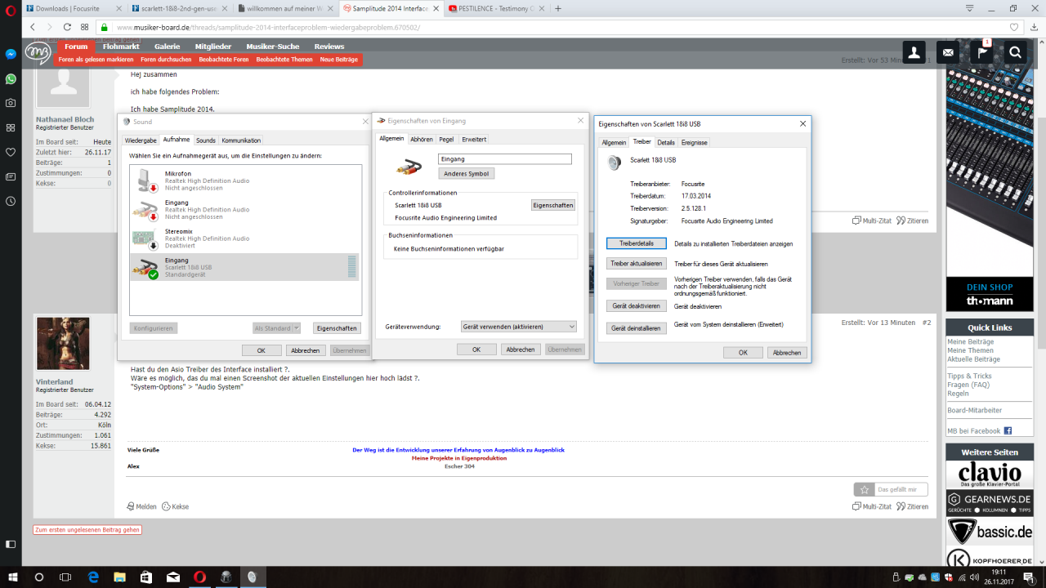Open the Geräteverwendung combo box
Screen dimensions: 1046x588
(x=519, y=327)
